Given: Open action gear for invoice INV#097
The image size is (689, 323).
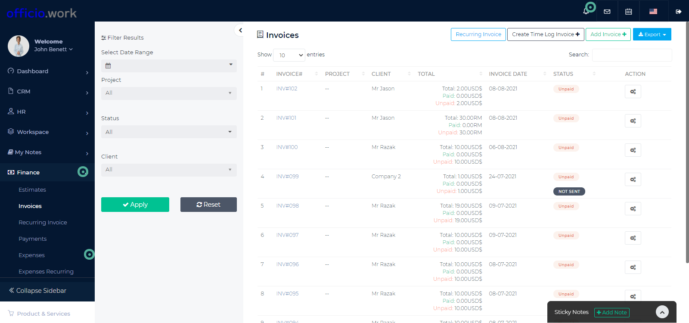Looking at the screenshot, I should 633,238.
